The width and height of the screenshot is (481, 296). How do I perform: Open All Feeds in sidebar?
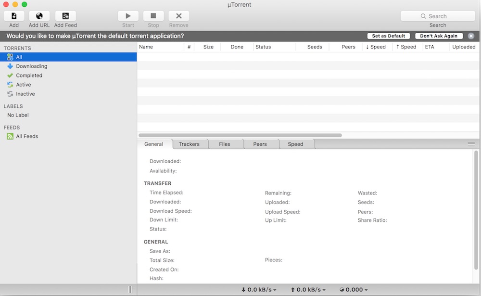[x=26, y=137]
